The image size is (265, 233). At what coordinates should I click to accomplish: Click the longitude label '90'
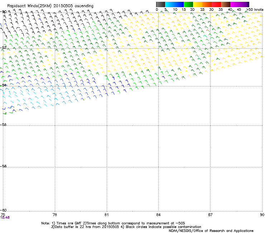coord(262,215)
